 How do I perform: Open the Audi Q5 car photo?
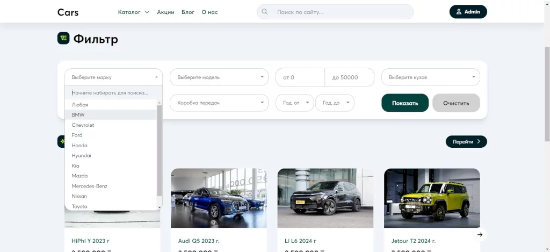coord(219,198)
